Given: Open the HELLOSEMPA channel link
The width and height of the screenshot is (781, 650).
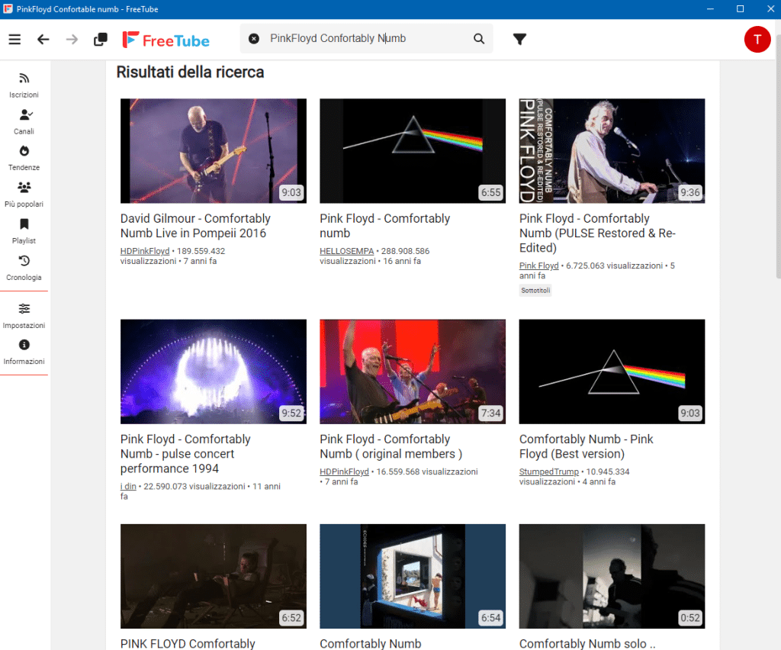Looking at the screenshot, I should [347, 251].
